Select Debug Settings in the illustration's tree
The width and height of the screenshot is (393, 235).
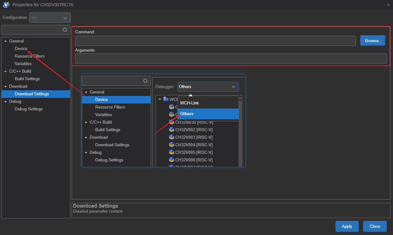(109, 160)
